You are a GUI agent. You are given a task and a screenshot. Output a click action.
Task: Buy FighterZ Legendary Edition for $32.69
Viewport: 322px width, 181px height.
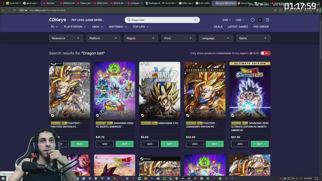coord(215,144)
